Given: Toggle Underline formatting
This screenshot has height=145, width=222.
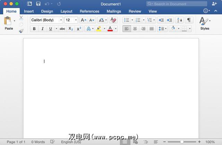Looking at the screenshot, I should click(51, 29).
